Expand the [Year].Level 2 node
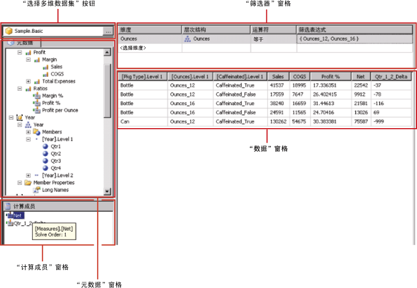This screenshot has height=288, width=417. pos(28,175)
